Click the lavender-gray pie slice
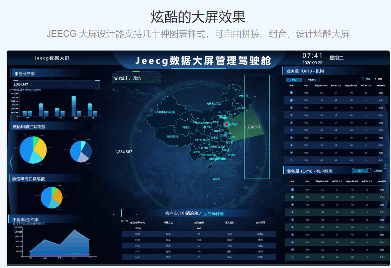391x268 pixels. 83,157
